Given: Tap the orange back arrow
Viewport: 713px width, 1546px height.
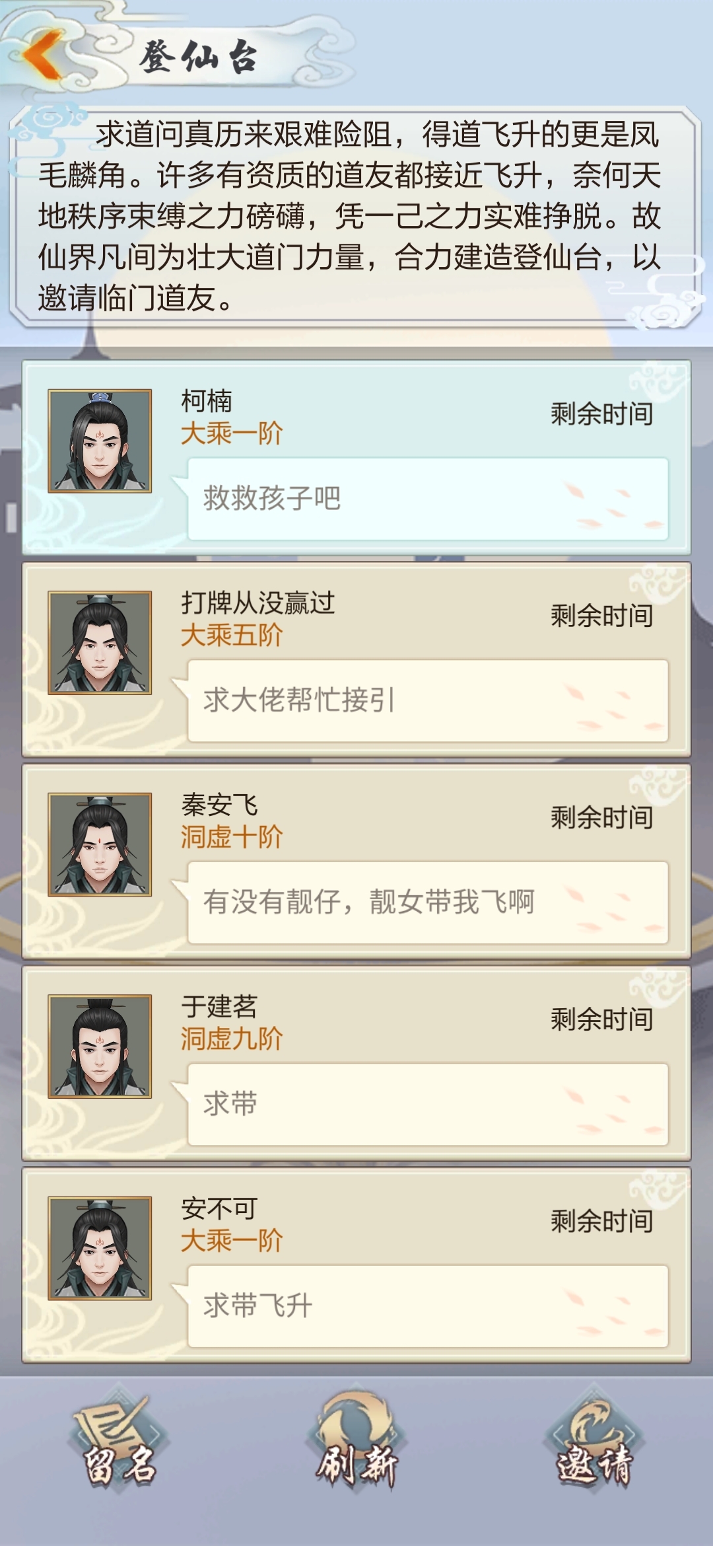Looking at the screenshot, I should coord(44,54).
